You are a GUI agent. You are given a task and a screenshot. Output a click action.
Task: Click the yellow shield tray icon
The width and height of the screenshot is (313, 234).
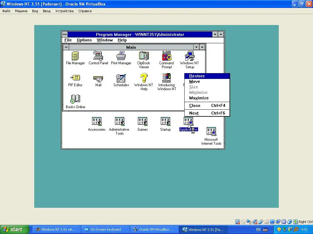(x=279, y=230)
